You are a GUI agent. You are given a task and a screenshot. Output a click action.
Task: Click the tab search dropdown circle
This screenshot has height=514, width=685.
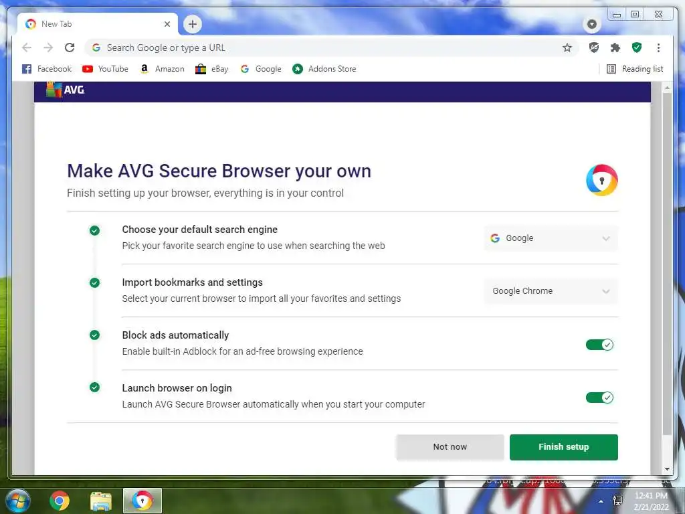pos(592,24)
